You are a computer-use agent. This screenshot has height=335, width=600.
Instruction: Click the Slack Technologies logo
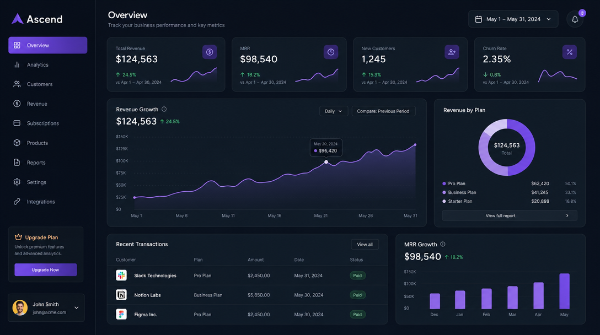pyautogui.click(x=121, y=275)
